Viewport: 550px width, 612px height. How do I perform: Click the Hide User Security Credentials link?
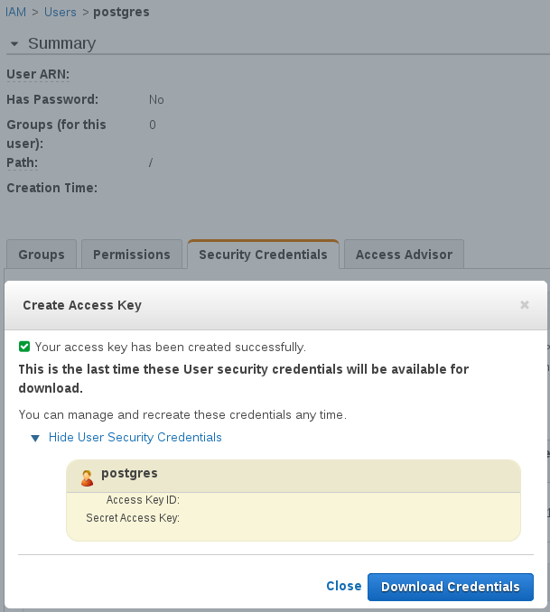coord(135,438)
